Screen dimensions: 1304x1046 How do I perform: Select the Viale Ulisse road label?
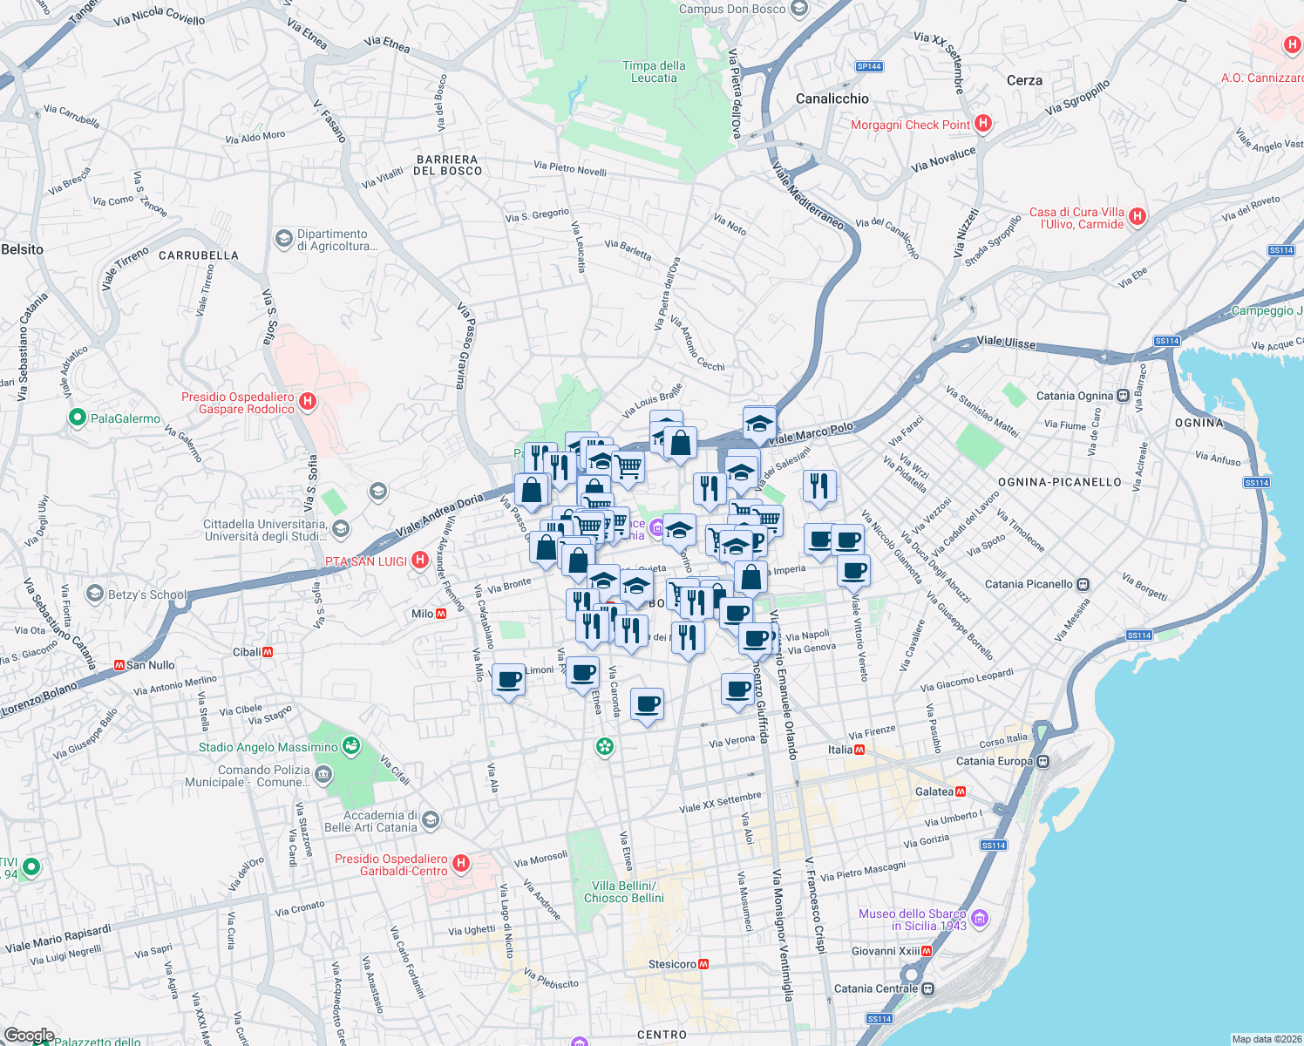(1006, 342)
